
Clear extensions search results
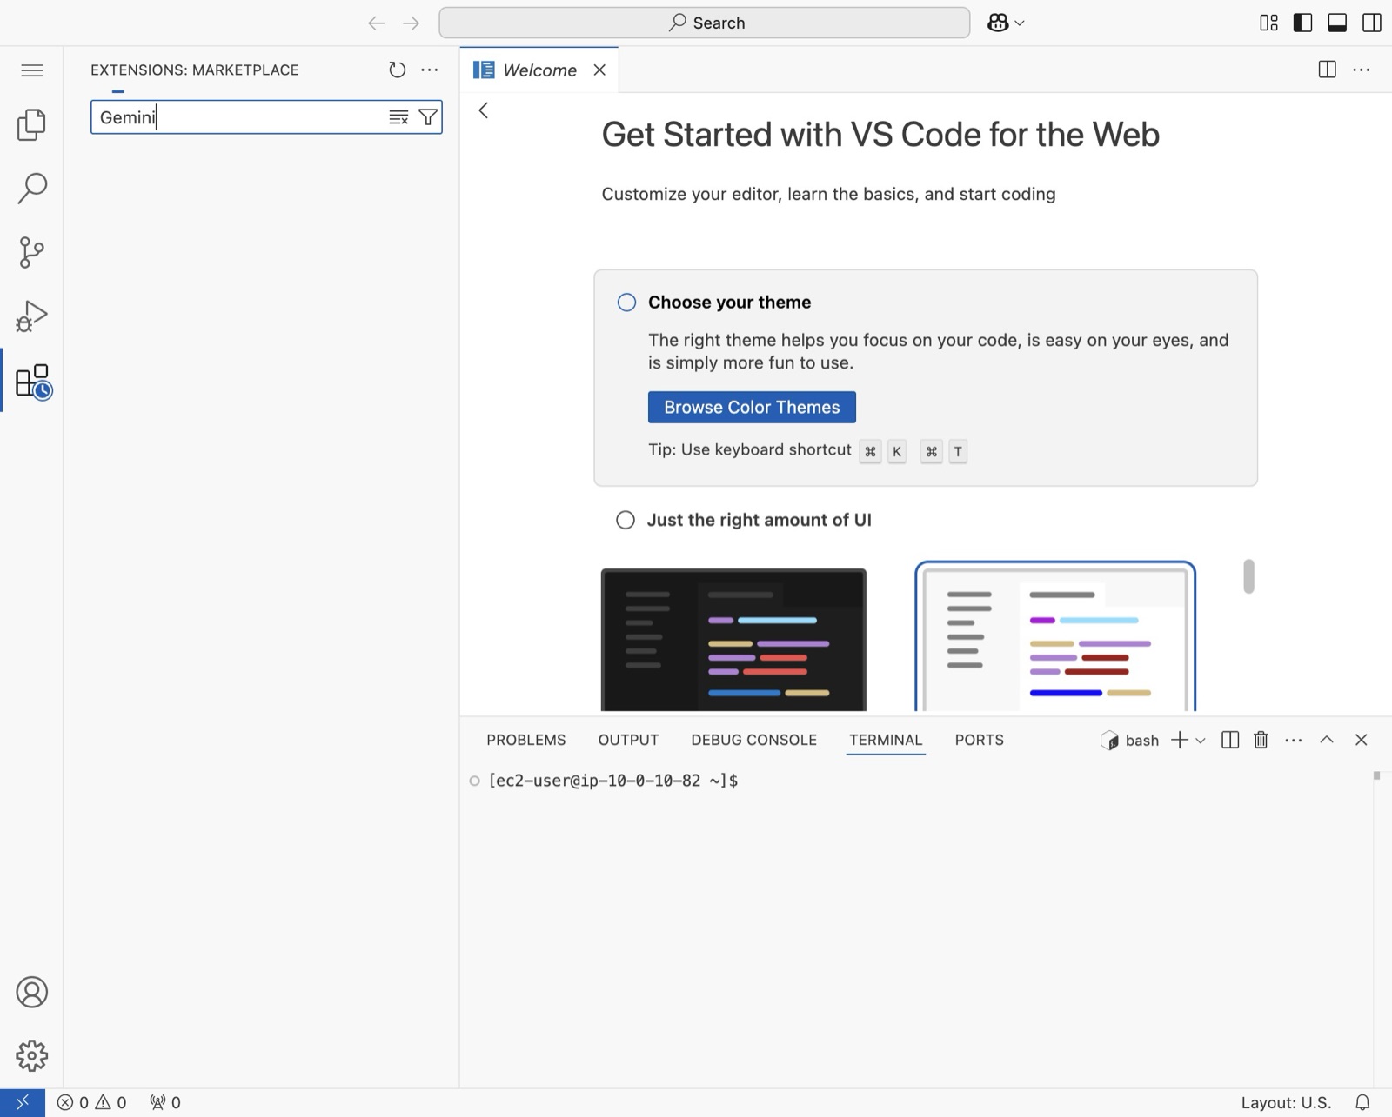(398, 117)
